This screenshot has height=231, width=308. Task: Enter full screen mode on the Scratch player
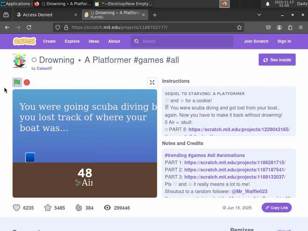[x=152, y=82]
